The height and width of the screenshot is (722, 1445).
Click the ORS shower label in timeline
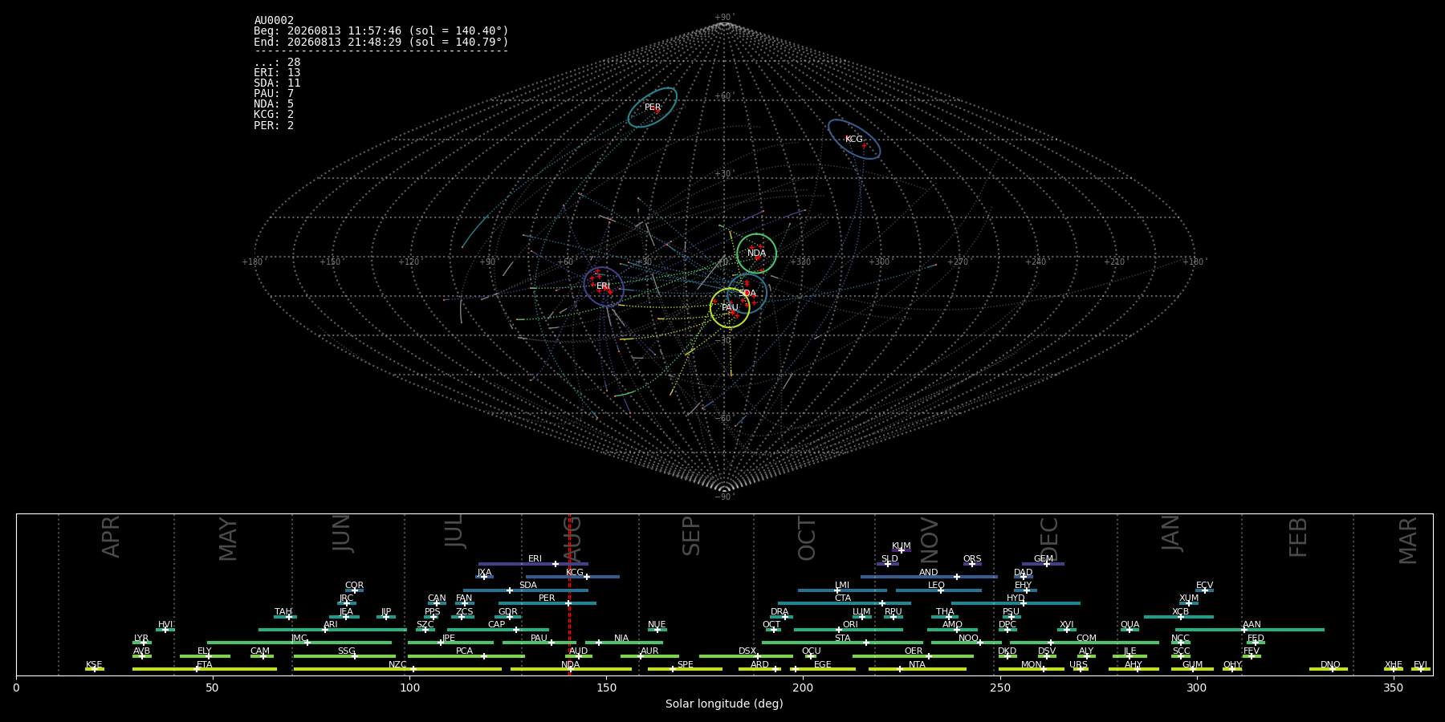(x=972, y=559)
